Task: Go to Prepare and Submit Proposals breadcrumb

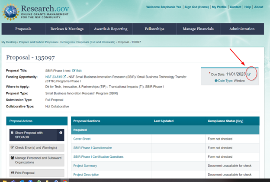Action: [x=39, y=42]
